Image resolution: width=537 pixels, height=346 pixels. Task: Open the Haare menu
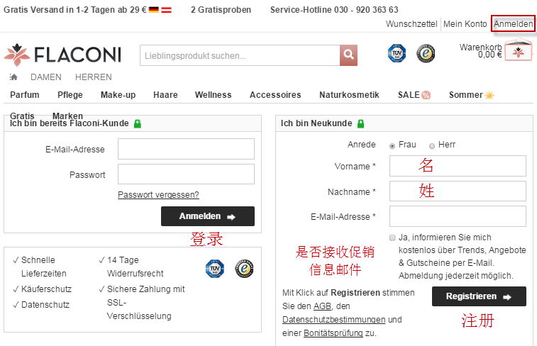point(165,95)
